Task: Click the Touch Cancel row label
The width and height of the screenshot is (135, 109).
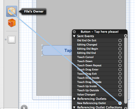Action: coord(85,57)
